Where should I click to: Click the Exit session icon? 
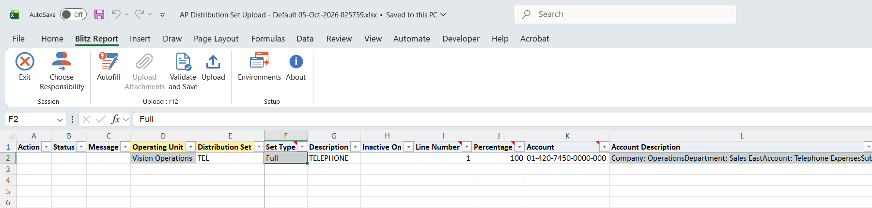(25, 62)
